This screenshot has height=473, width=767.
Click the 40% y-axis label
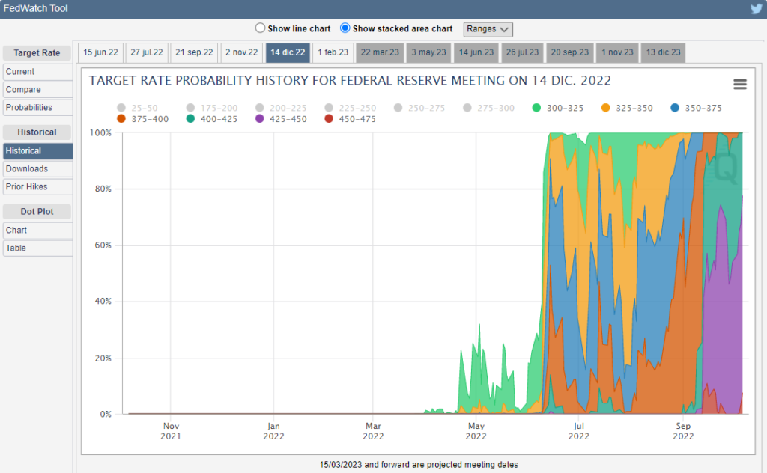[x=103, y=302]
